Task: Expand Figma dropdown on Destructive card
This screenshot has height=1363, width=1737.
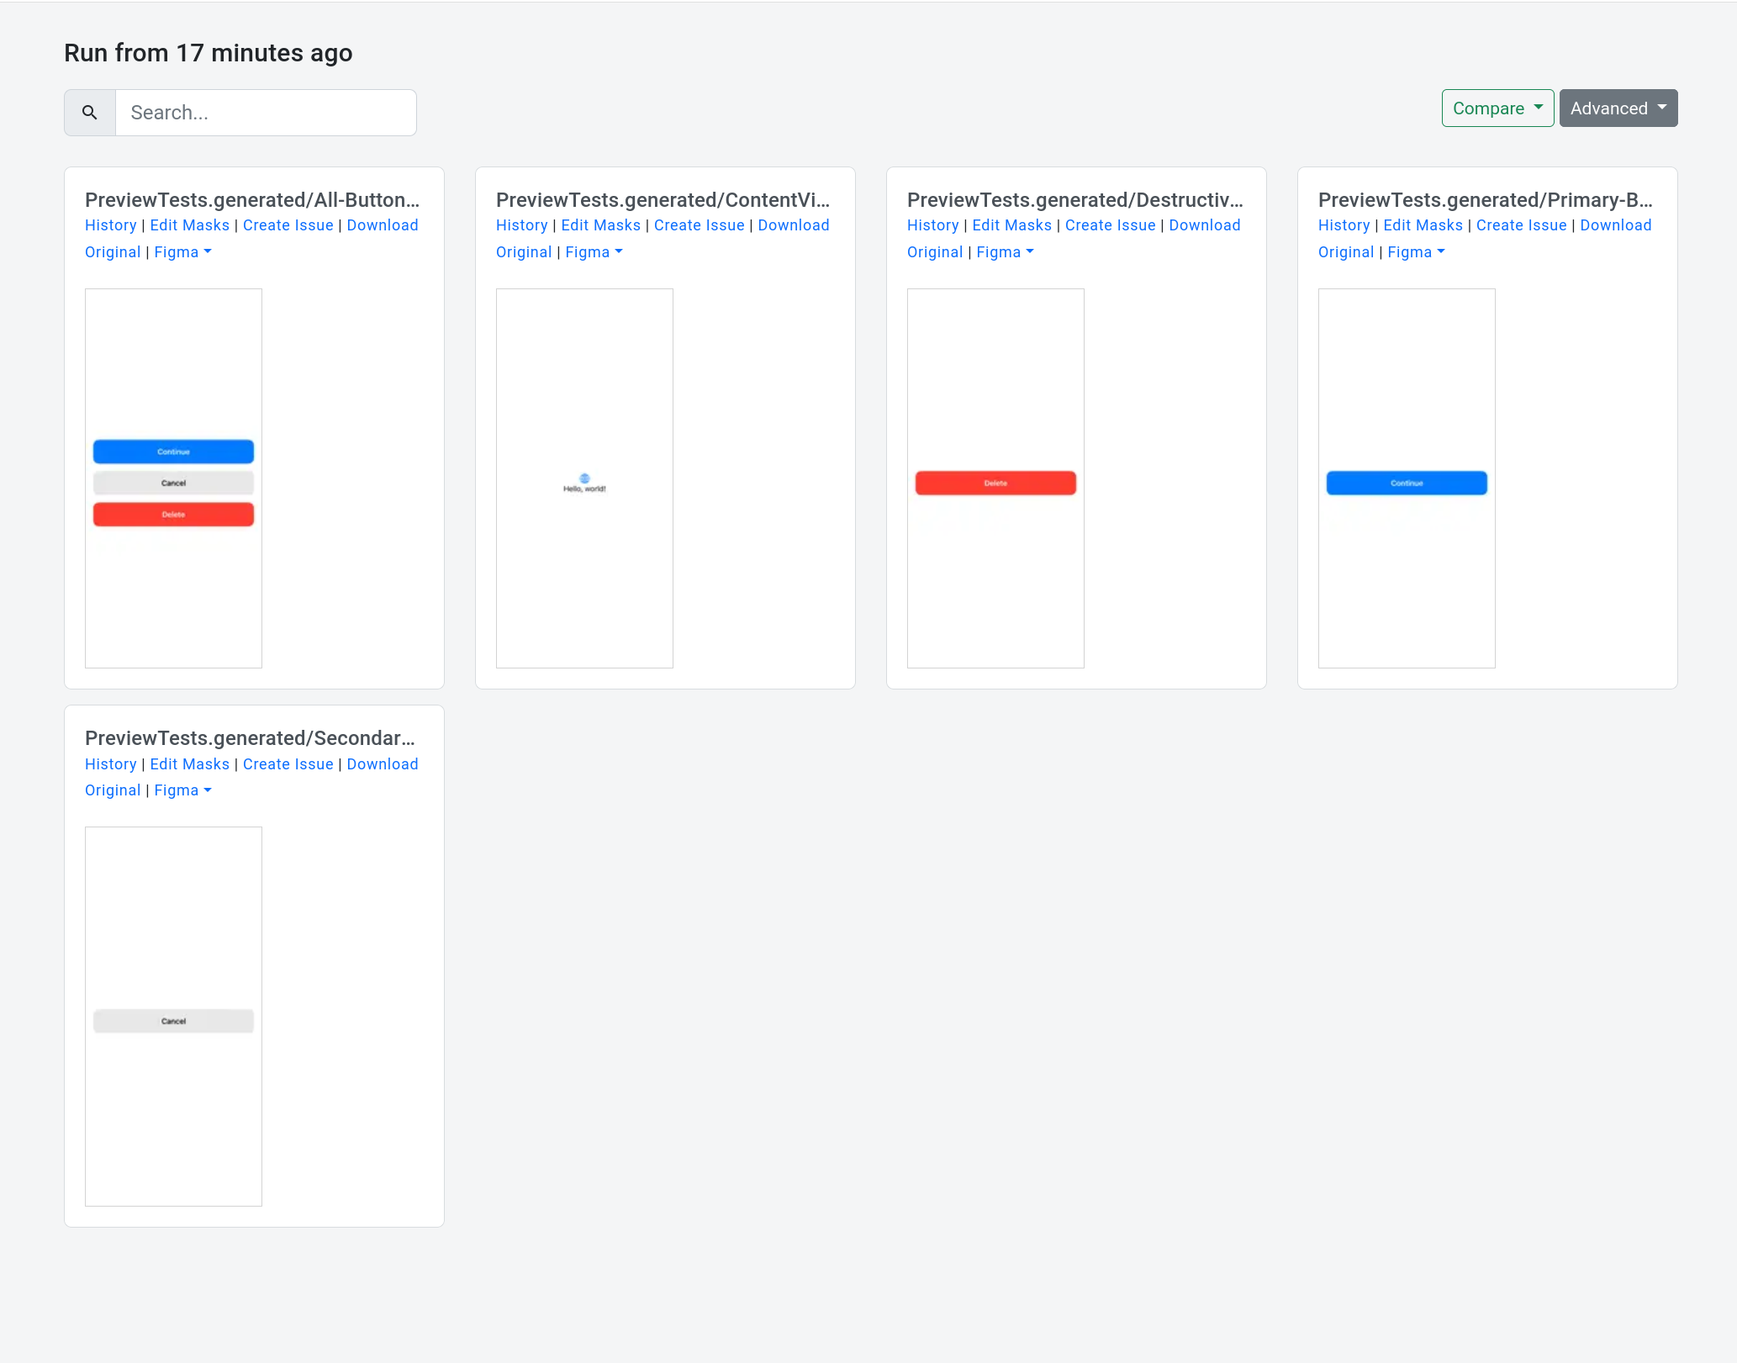Action: click(x=1005, y=252)
